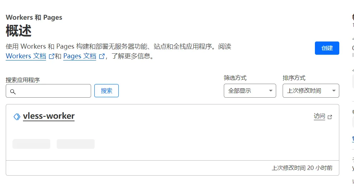Image resolution: width=354 pixels, height=186 pixels.
Task: Click the vless-worker Workers icon
Action: tap(16, 117)
